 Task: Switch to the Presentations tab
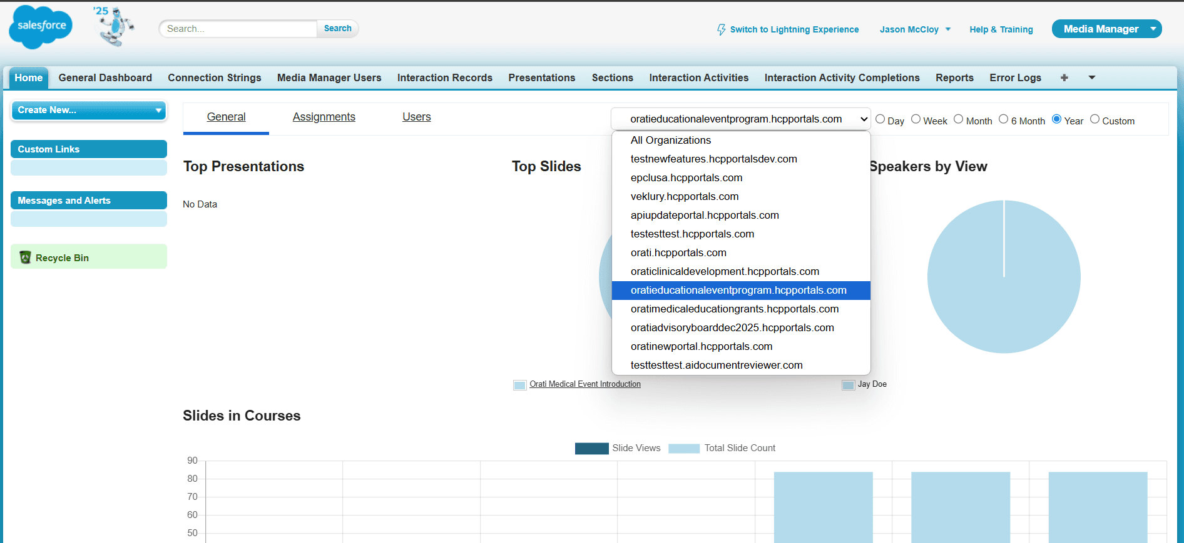coord(542,77)
